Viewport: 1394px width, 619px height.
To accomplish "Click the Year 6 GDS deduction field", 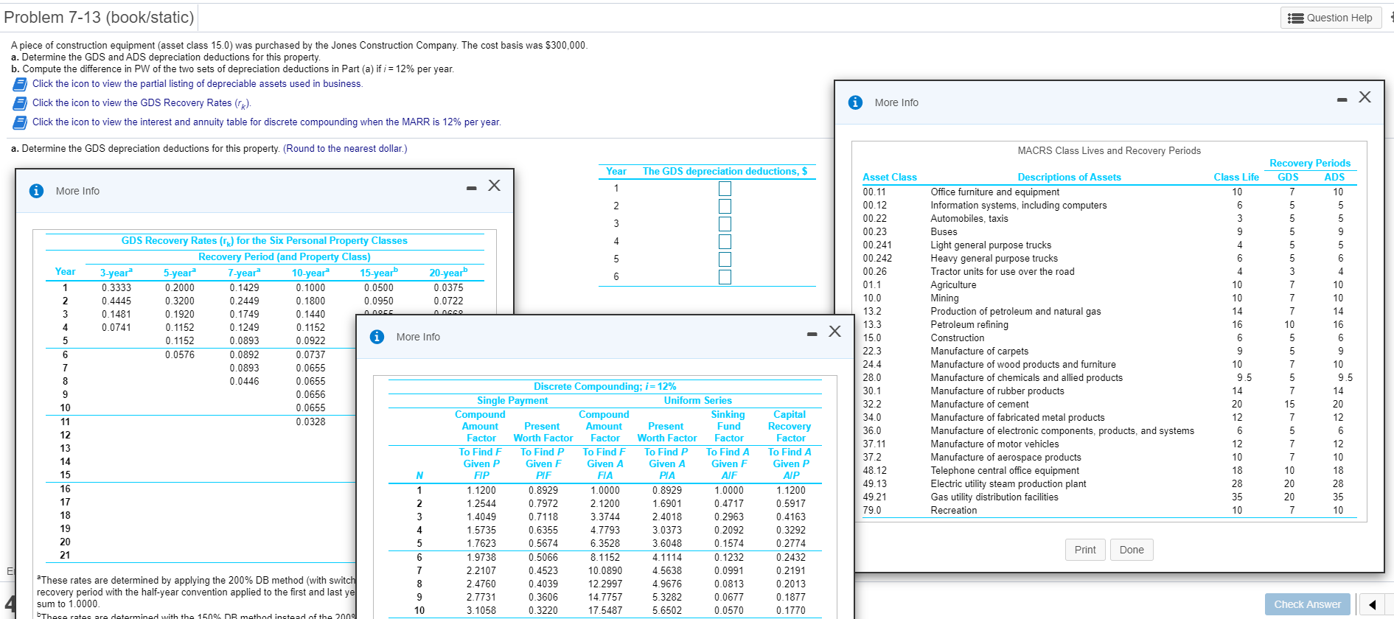I will click(x=725, y=277).
